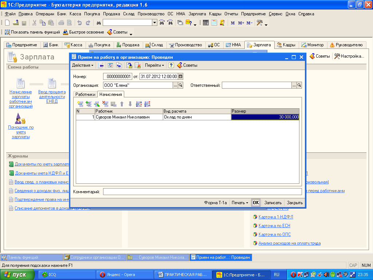
Task: Open the Действия dropdown menu
Action: coord(83,65)
